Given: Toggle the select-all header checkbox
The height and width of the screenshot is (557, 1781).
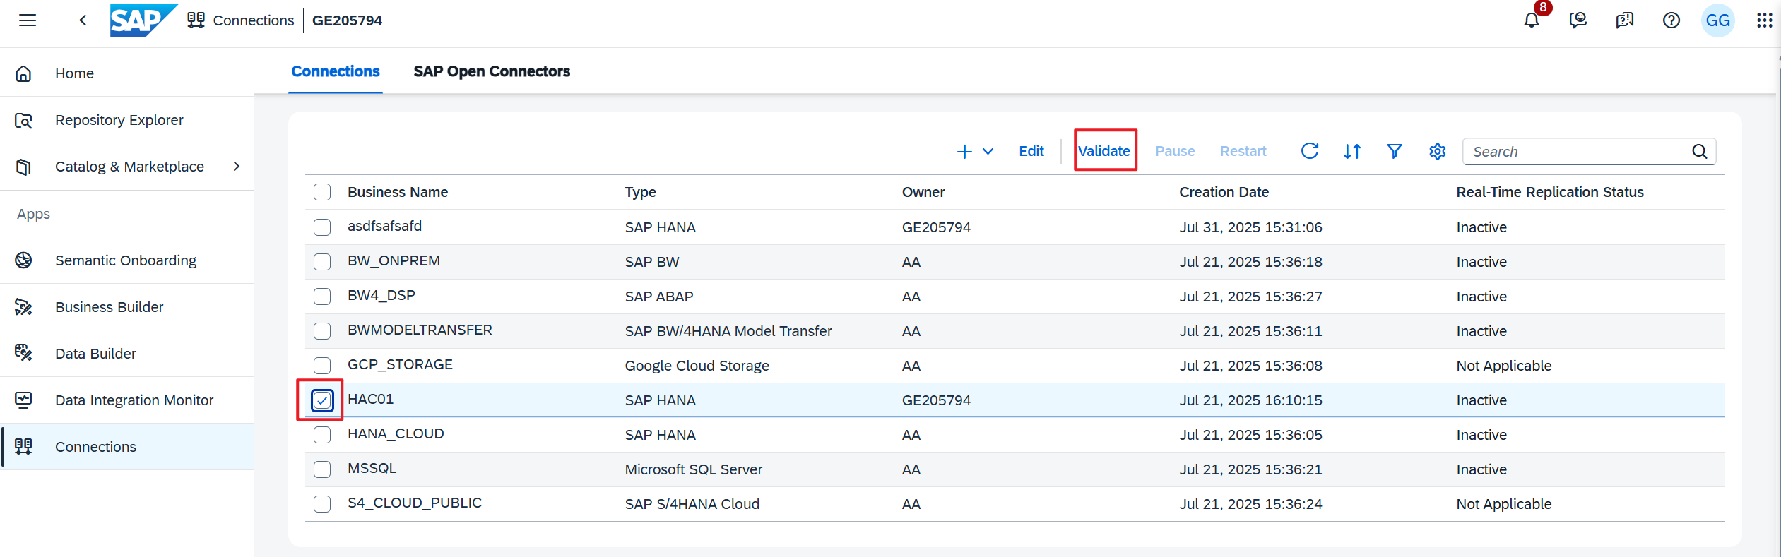Looking at the screenshot, I should pyautogui.click(x=322, y=192).
